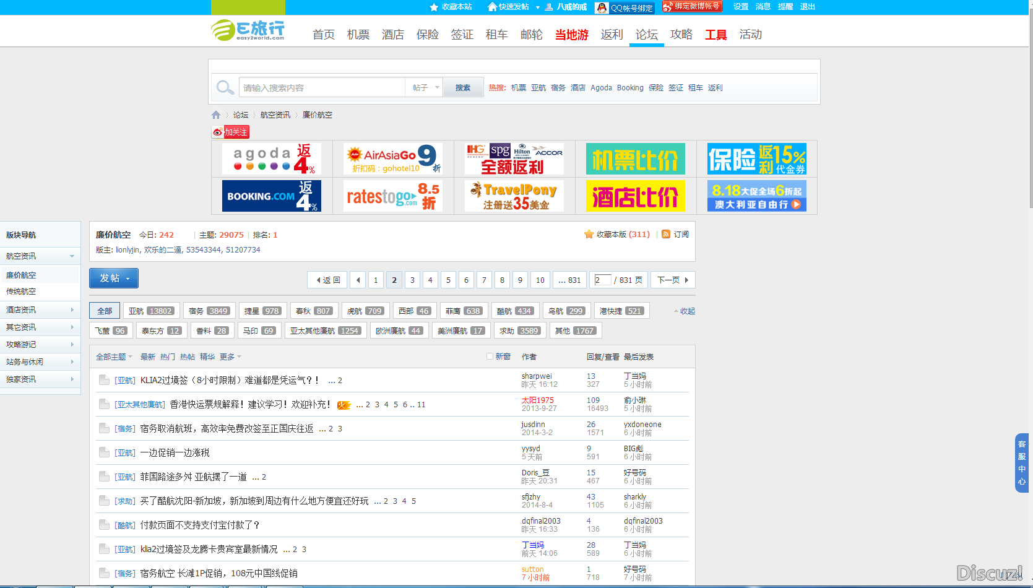Click the breadcrumb home icon

(x=216, y=115)
